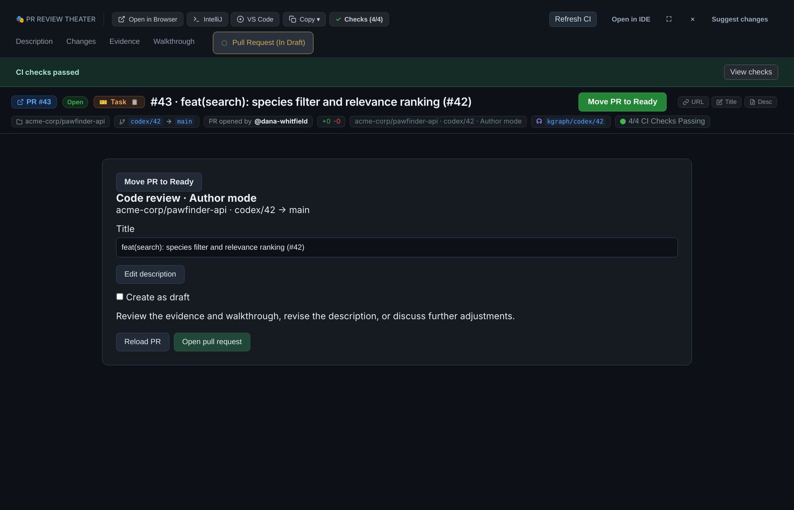
Task: Open the project in VS Code
Action: tap(255, 19)
